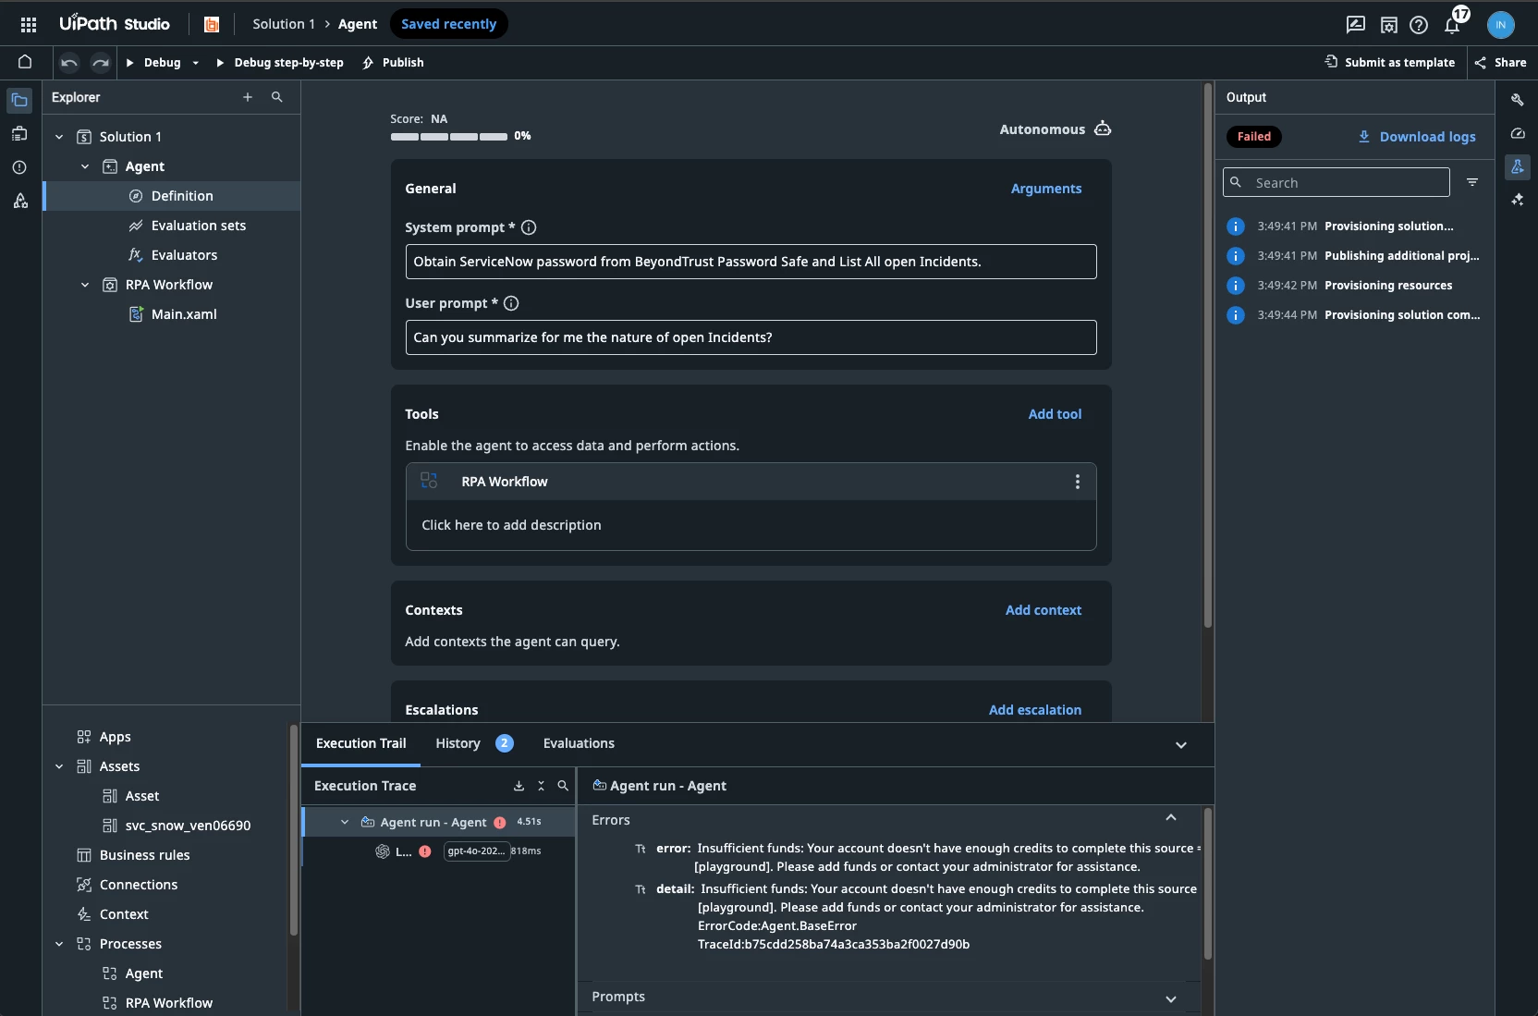Open the help question mark icon
This screenshot has width=1538, height=1016.
click(x=1419, y=25)
